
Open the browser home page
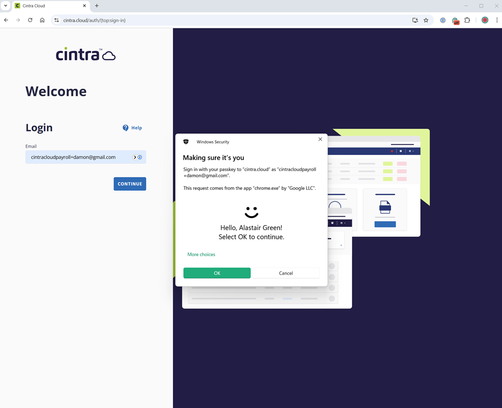[x=42, y=20]
